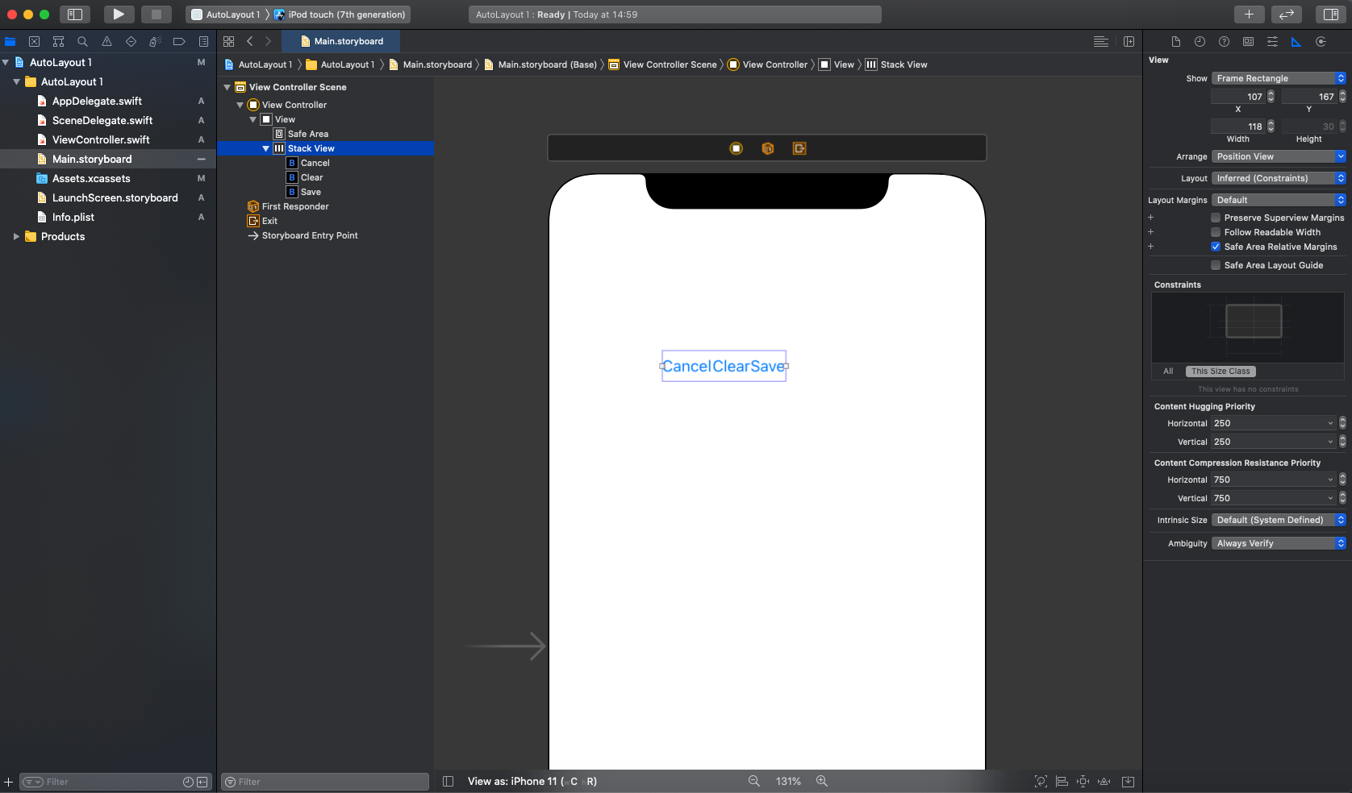
Task: Open the Debug navigator
Action: (155, 41)
